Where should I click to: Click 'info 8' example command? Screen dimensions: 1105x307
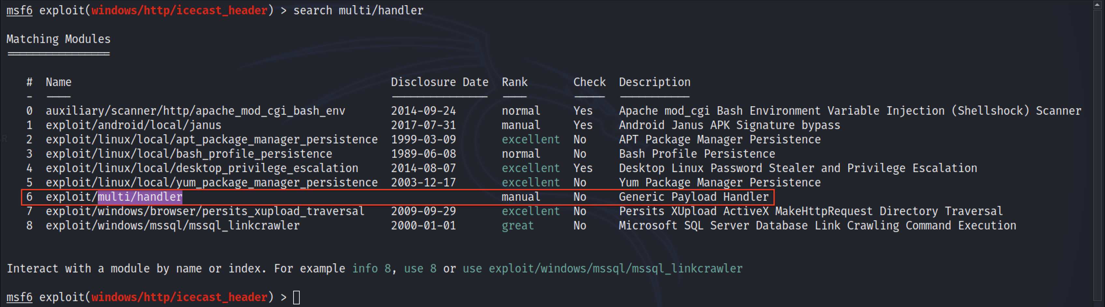pos(371,269)
